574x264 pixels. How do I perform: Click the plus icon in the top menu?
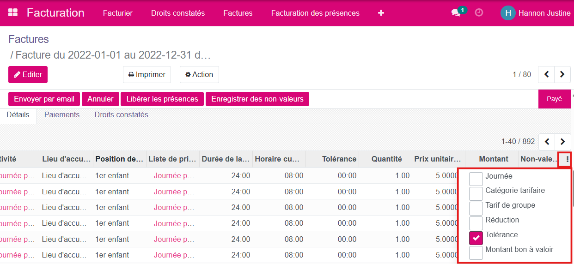[x=381, y=13]
